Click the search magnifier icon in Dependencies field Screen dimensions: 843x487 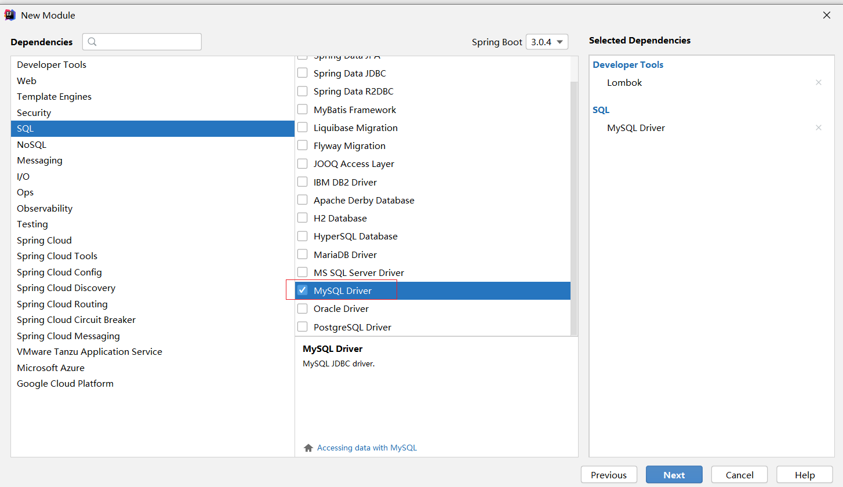point(93,42)
